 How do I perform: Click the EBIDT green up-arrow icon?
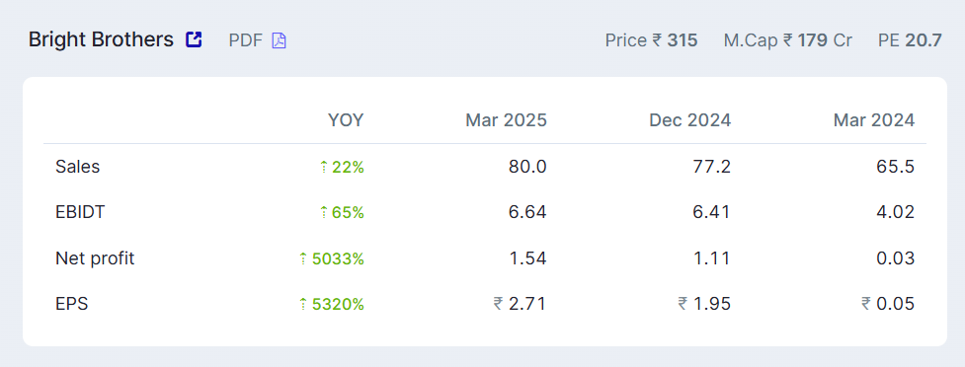[x=324, y=213]
